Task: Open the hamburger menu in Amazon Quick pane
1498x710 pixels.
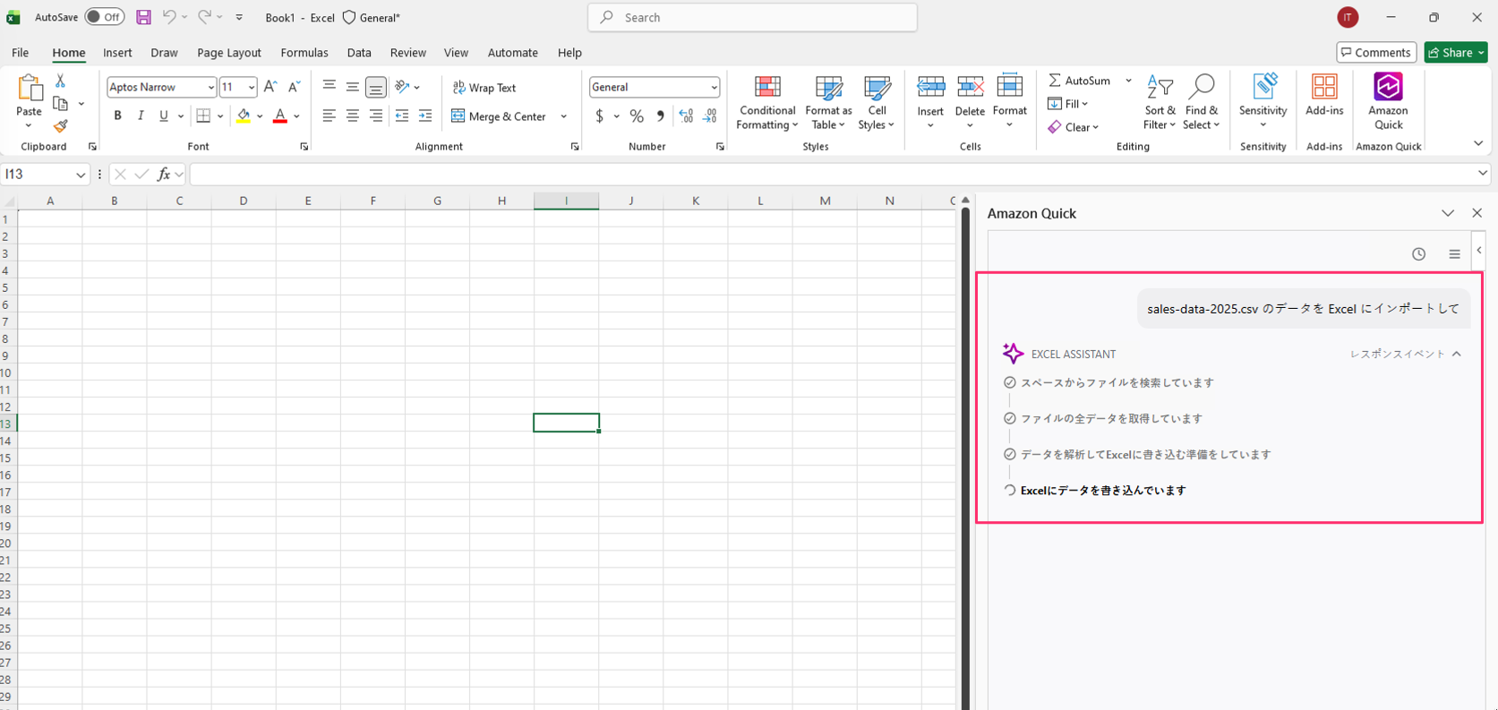Action: click(1454, 254)
